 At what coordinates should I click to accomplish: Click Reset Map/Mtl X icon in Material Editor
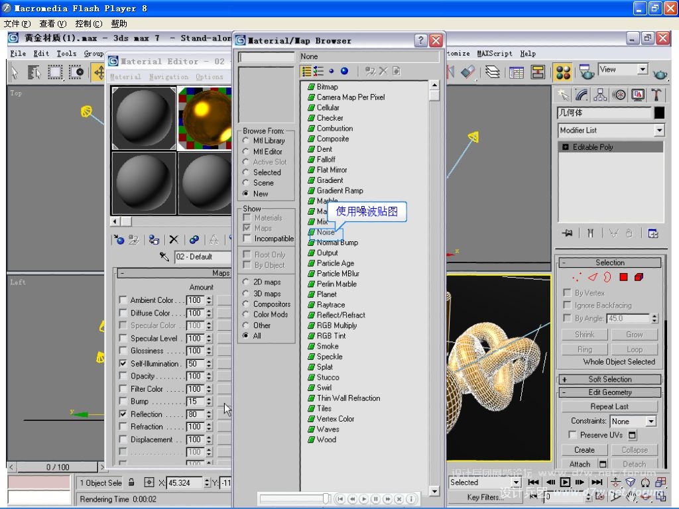click(x=174, y=239)
